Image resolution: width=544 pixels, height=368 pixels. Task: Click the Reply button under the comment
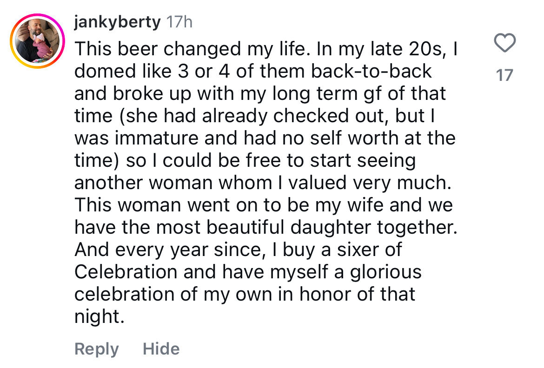tap(96, 348)
